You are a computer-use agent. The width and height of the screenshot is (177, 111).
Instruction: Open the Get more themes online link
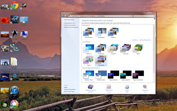tap(145, 40)
